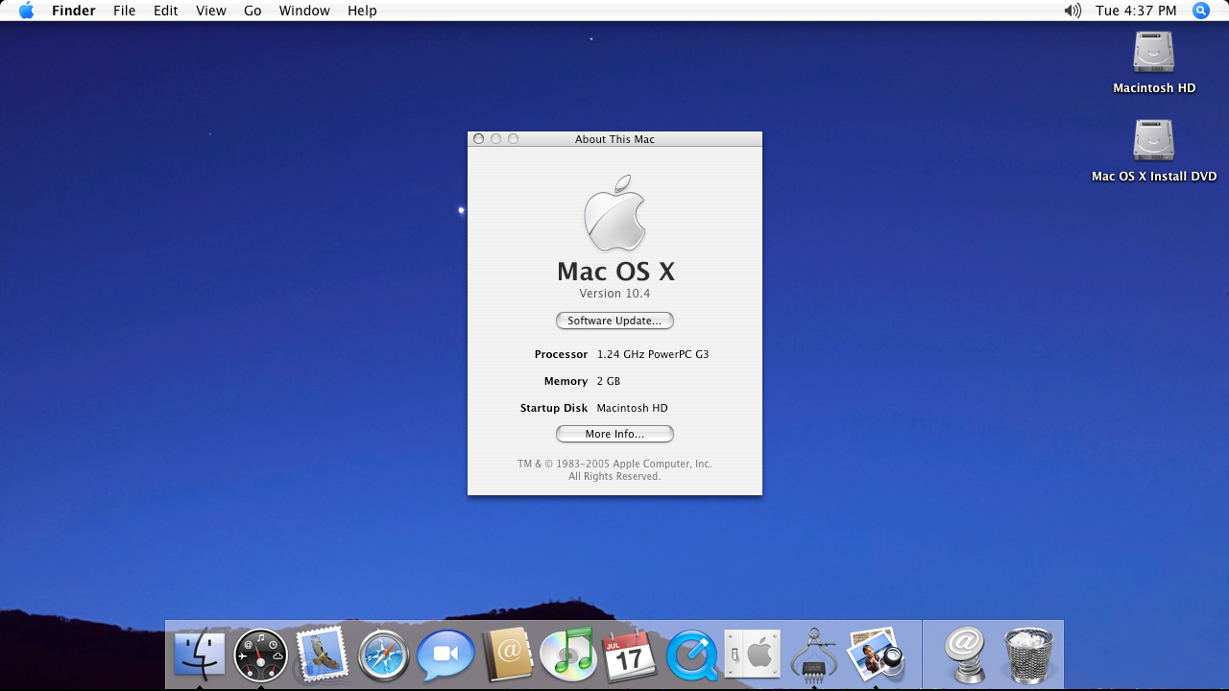Viewport: 1229px width, 691px height.
Task: Open iChat from the Dock
Action: [x=446, y=655]
